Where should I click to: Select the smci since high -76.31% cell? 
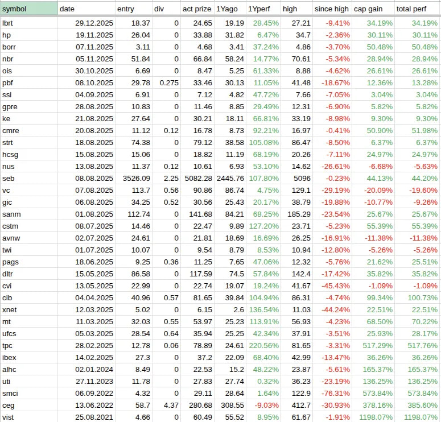coord(333,392)
